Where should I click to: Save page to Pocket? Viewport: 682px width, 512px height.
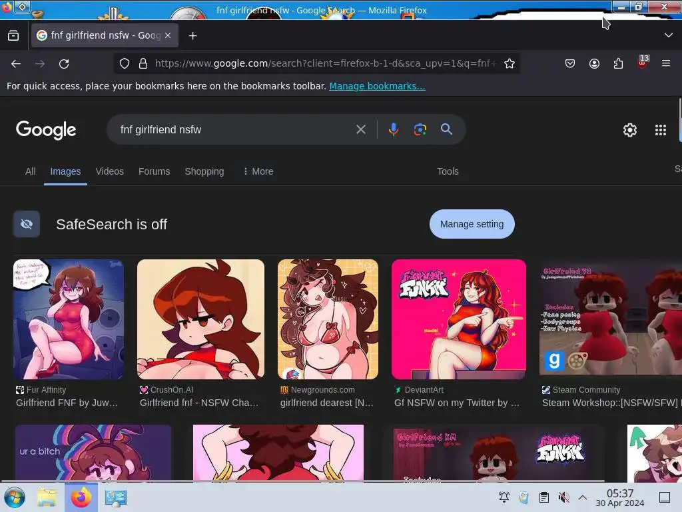(570, 63)
